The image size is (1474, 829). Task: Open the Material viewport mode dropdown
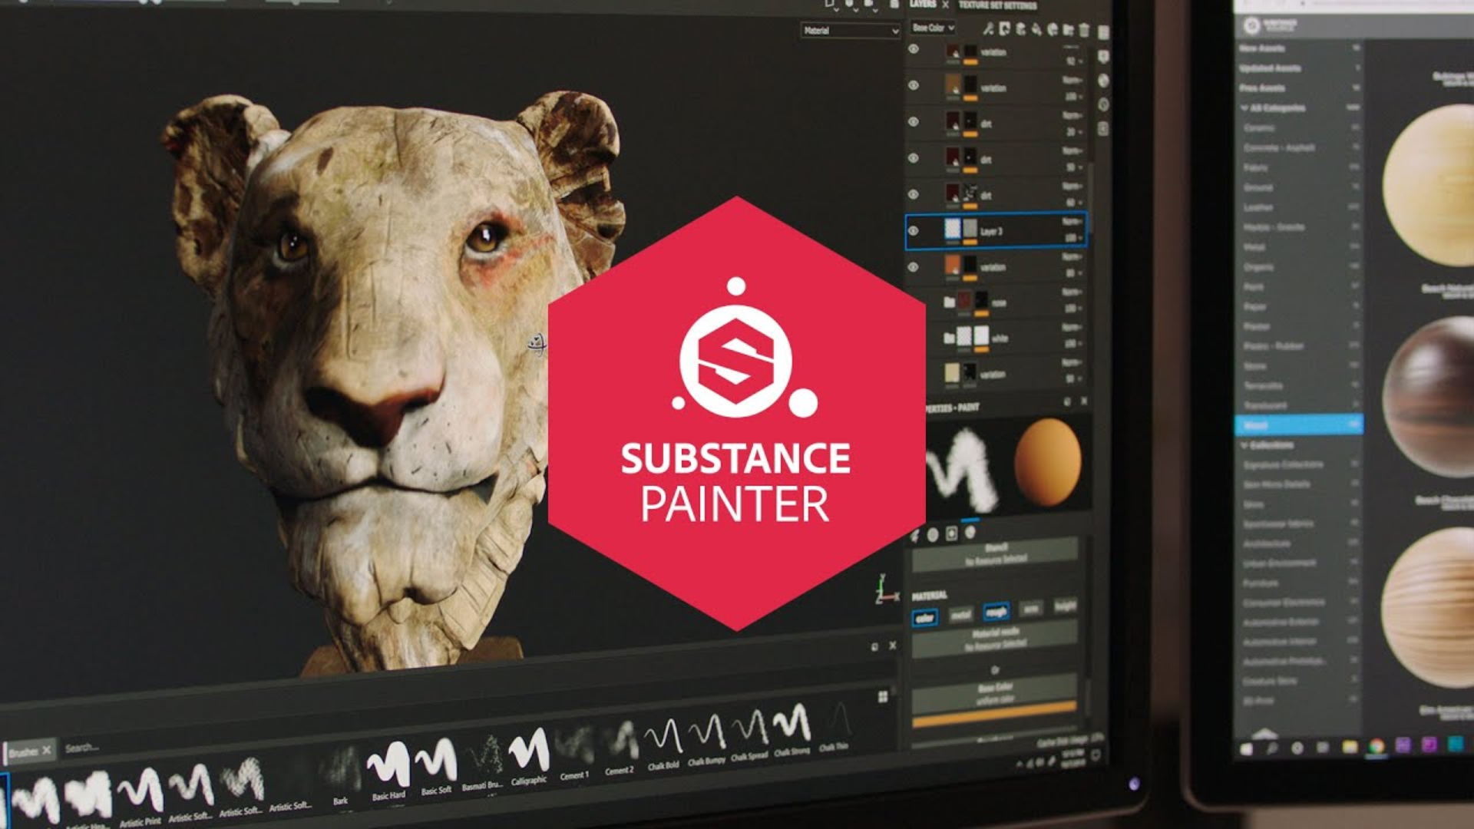point(850,31)
